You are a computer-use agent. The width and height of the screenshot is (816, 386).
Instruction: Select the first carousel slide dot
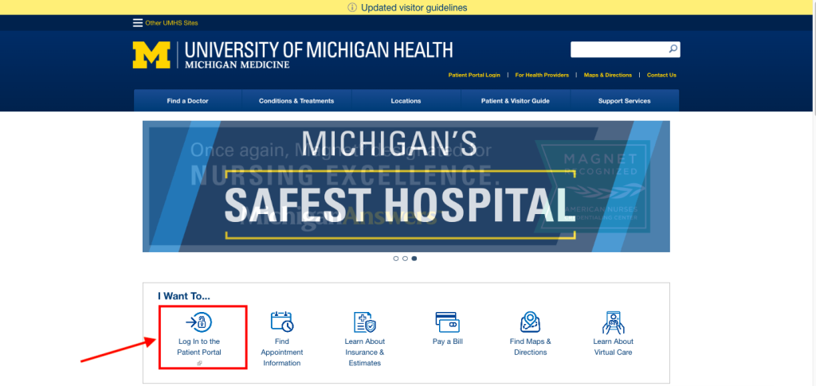[396, 258]
